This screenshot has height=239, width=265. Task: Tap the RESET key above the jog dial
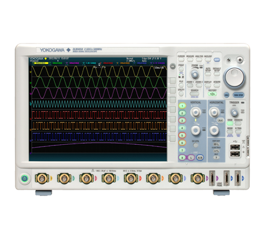[x=228, y=60]
